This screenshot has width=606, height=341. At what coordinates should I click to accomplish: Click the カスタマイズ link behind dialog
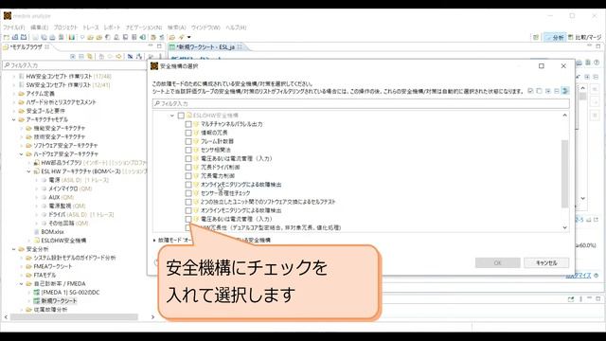pyautogui.click(x=579, y=276)
